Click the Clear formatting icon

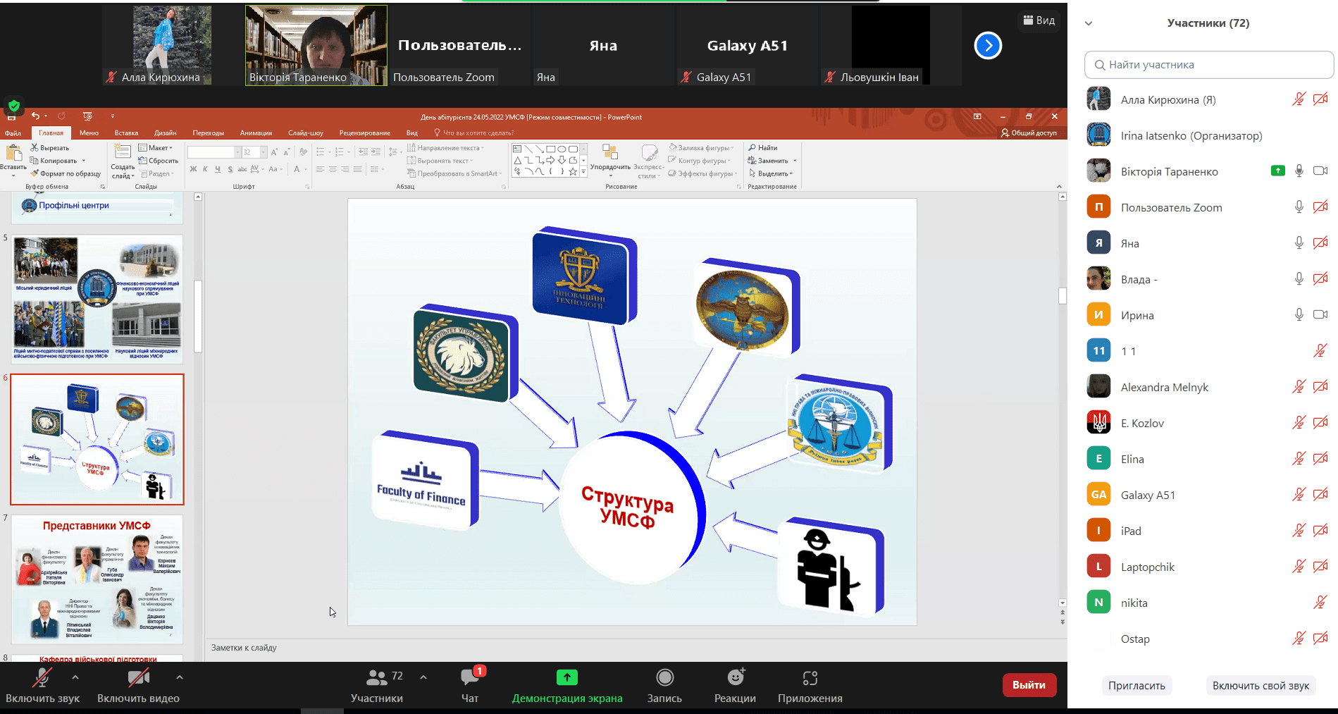[303, 152]
